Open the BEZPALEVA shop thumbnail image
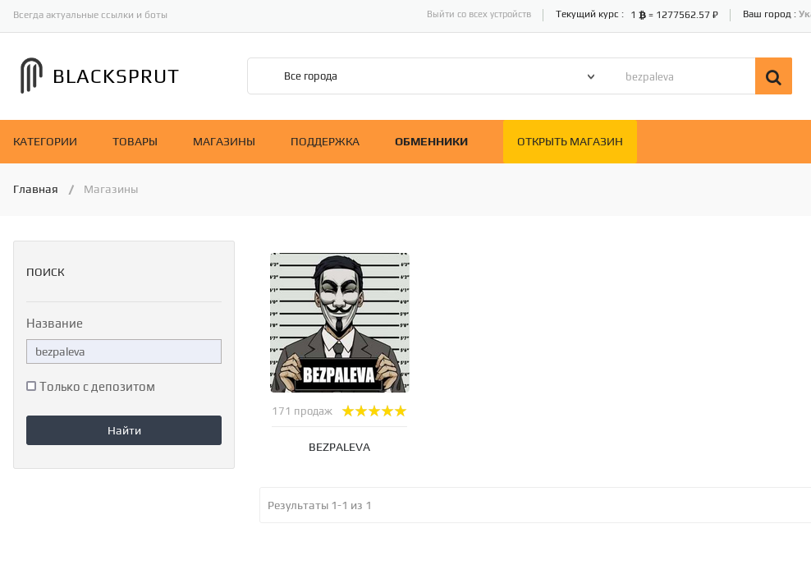Image resolution: width=811 pixels, height=565 pixels. coord(340,323)
